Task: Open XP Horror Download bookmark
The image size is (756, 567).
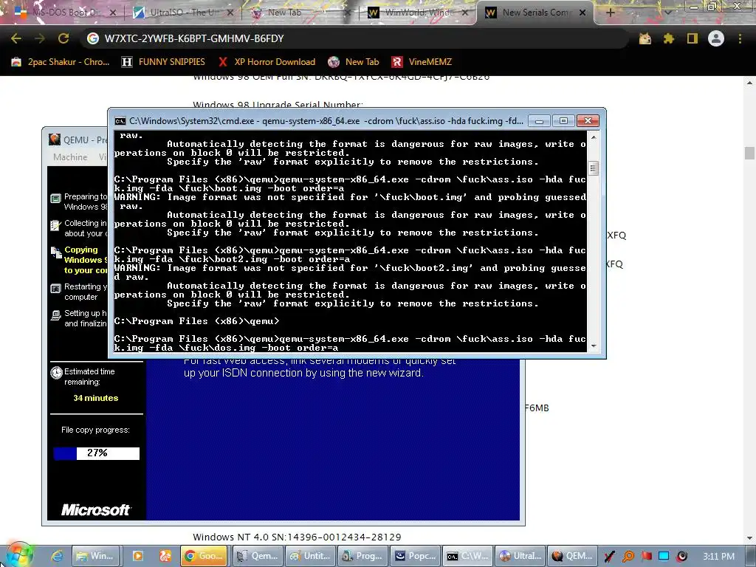Action: pos(266,62)
